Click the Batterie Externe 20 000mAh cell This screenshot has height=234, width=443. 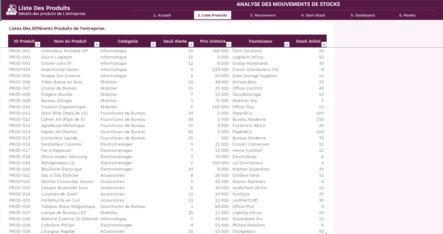pos(70,219)
